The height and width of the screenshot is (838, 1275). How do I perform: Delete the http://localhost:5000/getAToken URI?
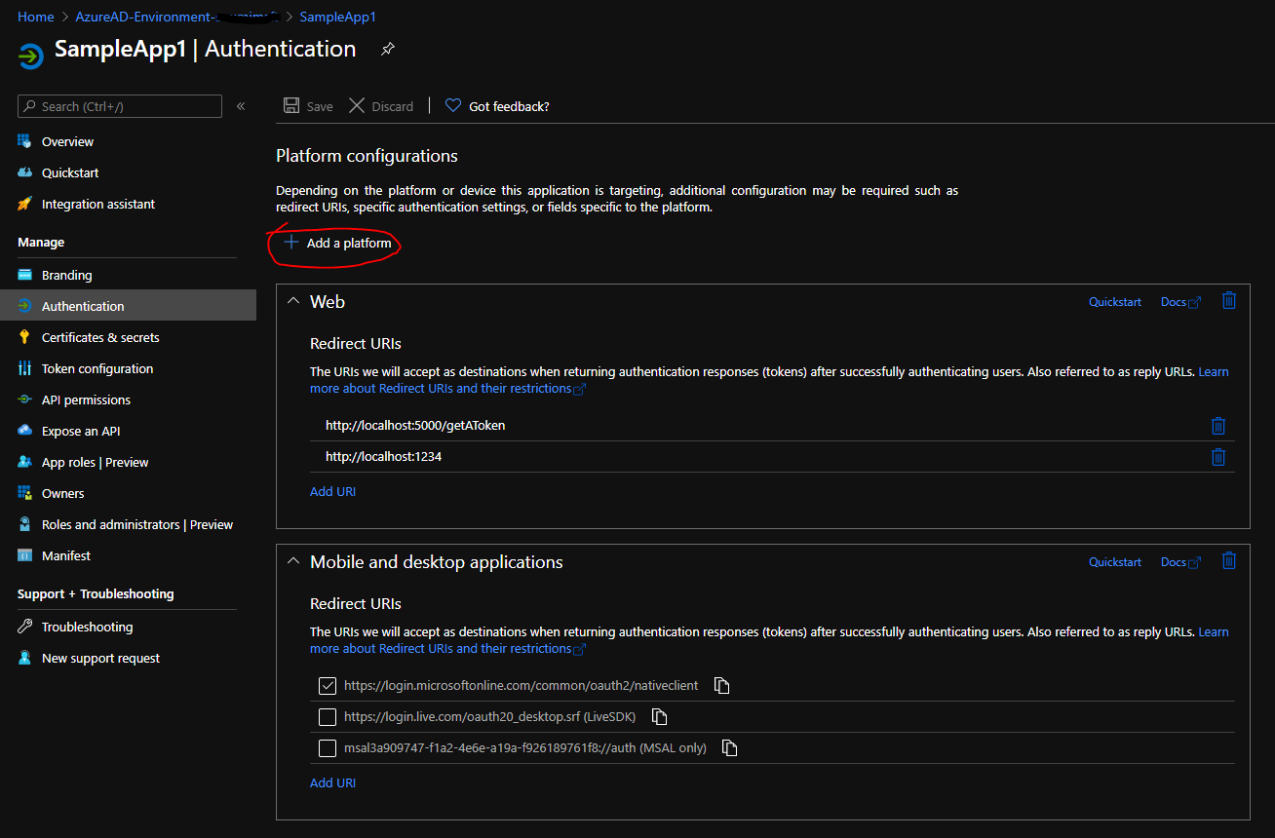tap(1217, 426)
